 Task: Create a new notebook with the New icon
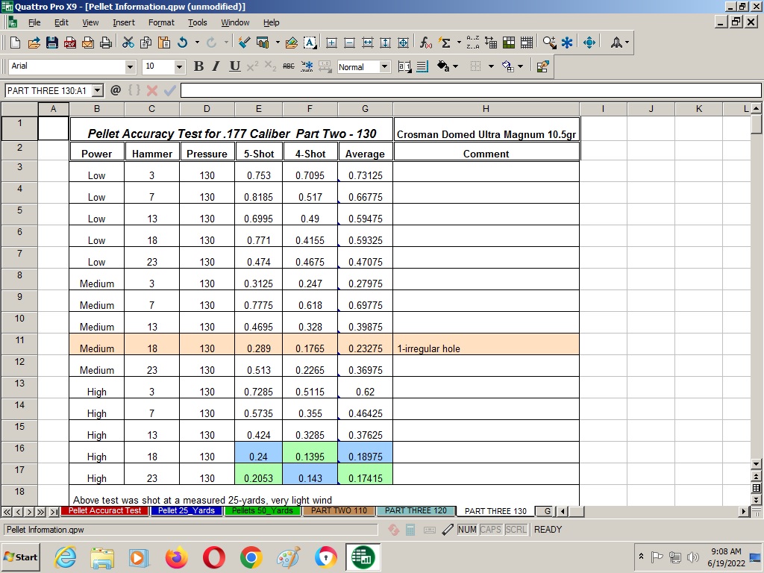click(15, 43)
